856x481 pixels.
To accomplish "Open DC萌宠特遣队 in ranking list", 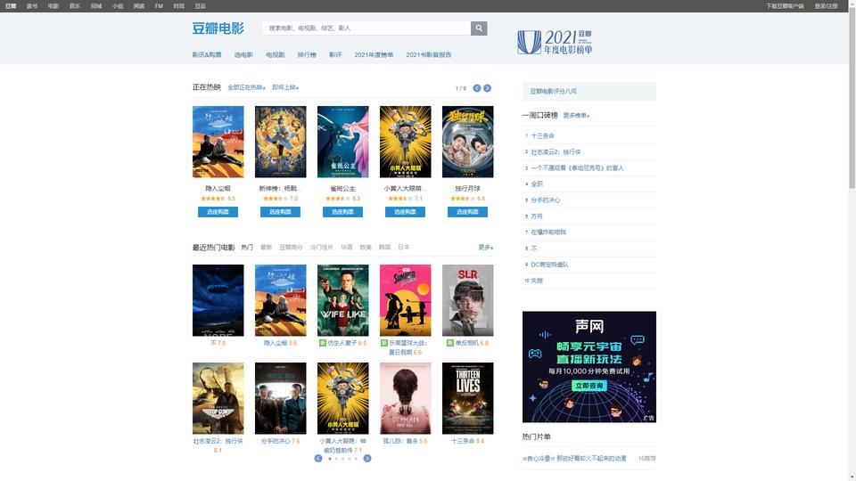I will tap(550, 265).
